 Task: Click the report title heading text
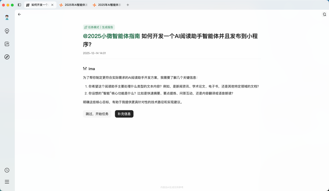click(199, 36)
